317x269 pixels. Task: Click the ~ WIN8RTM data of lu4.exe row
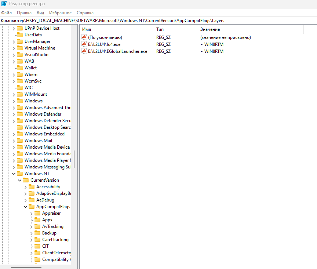pyautogui.click(x=212, y=44)
